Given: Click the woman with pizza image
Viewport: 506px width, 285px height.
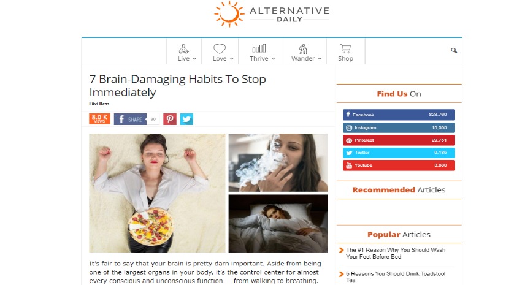Looking at the screenshot, I should pyautogui.click(x=157, y=193).
